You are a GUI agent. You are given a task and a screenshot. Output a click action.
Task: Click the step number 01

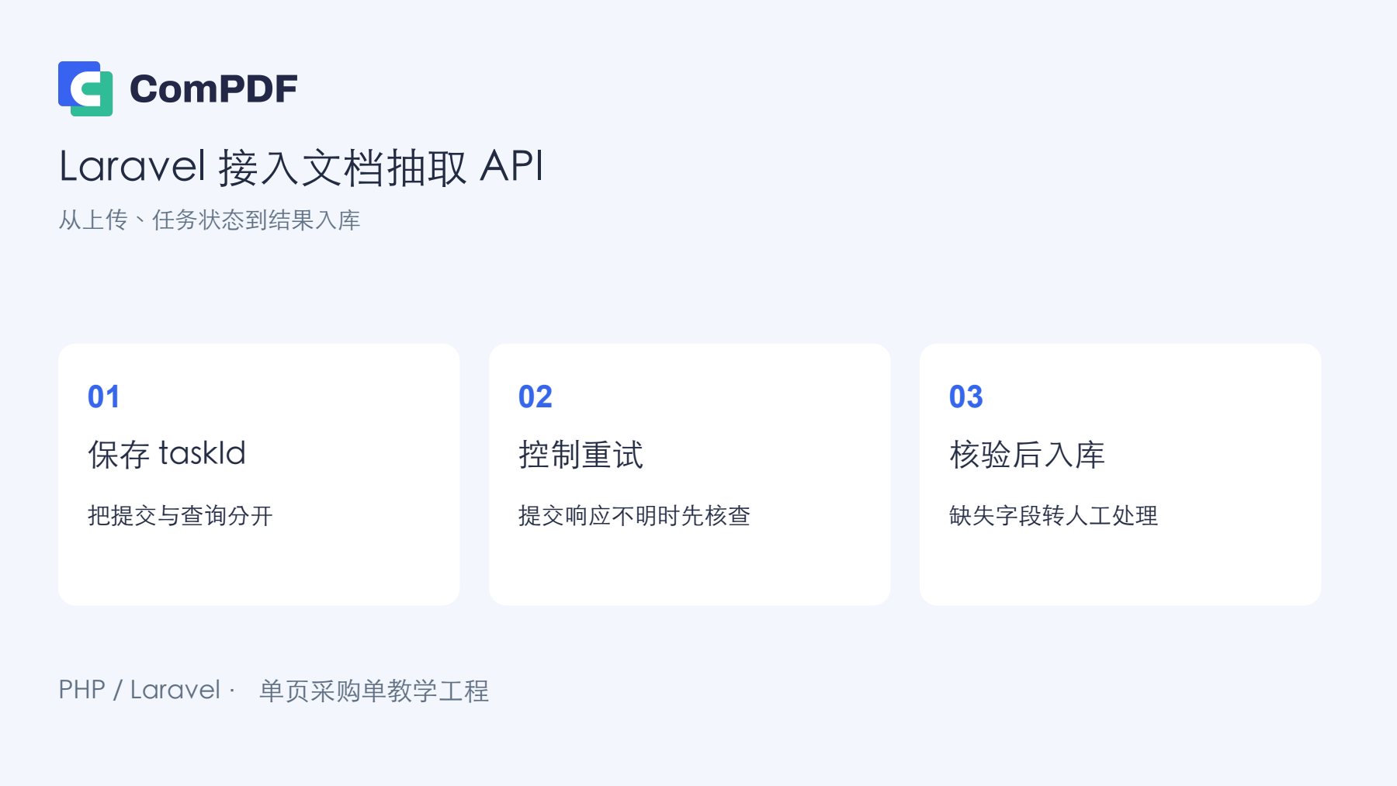tap(103, 397)
